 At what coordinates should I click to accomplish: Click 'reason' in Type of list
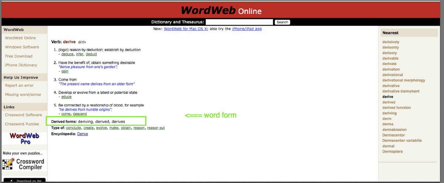(x=139, y=128)
